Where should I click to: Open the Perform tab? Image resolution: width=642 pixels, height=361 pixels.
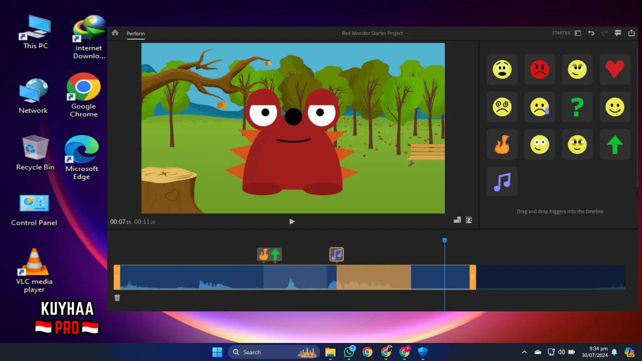[135, 34]
